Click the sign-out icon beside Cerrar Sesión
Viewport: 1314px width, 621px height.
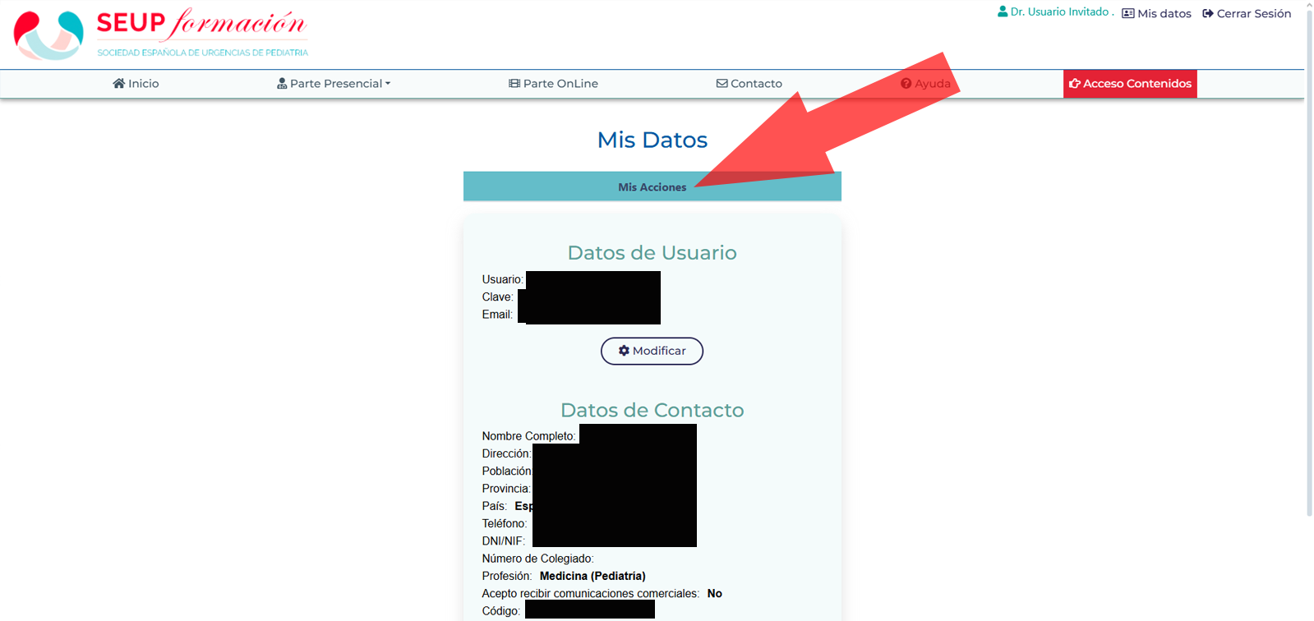pos(1208,14)
